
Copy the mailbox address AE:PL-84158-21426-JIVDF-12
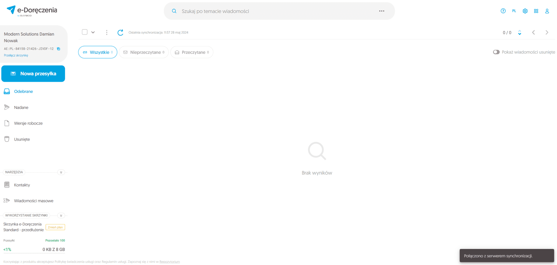point(59,49)
